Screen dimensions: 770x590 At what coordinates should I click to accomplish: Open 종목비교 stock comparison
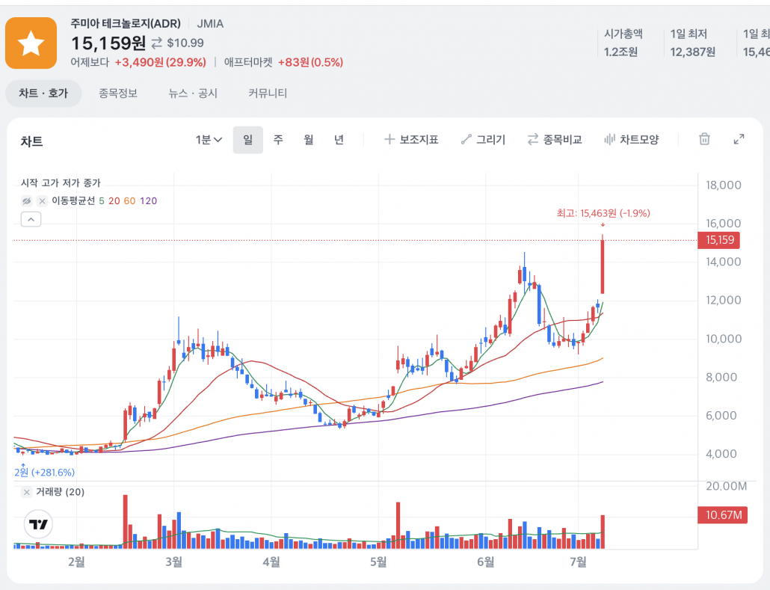coord(555,140)
